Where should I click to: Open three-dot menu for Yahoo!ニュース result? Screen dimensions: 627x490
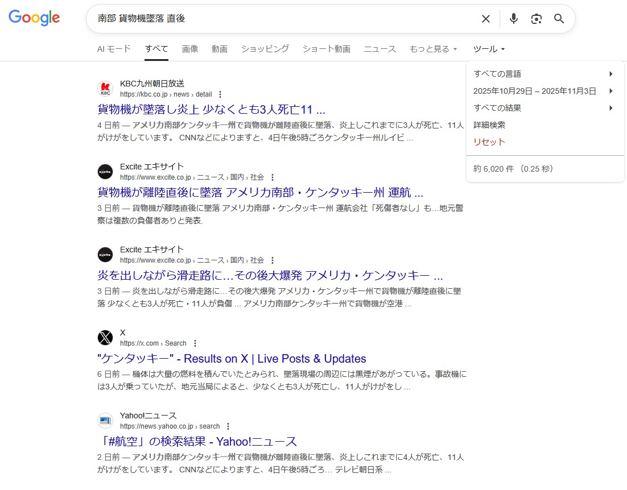(x=228, y=426)
